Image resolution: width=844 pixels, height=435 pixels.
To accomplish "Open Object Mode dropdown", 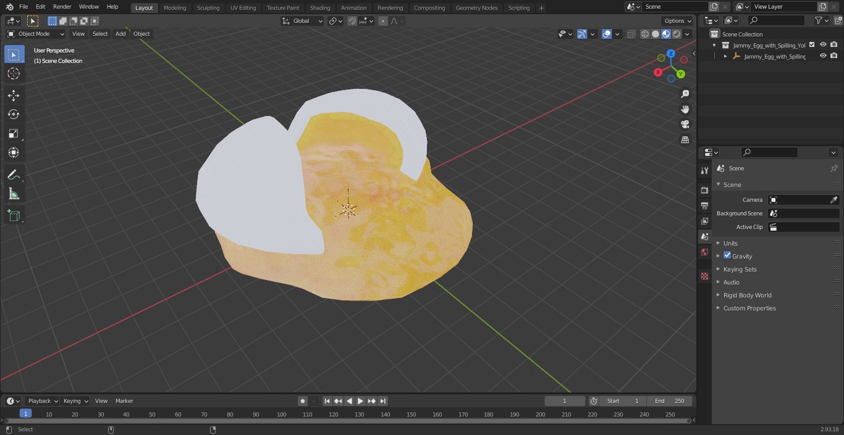I will [x=36, y=34].
